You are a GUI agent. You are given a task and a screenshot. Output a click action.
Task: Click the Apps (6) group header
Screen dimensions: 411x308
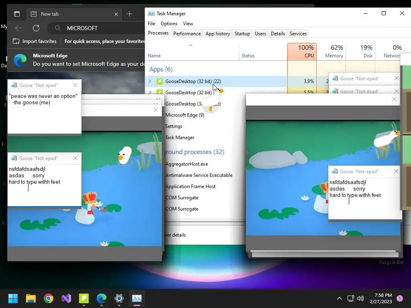(161, 69)
